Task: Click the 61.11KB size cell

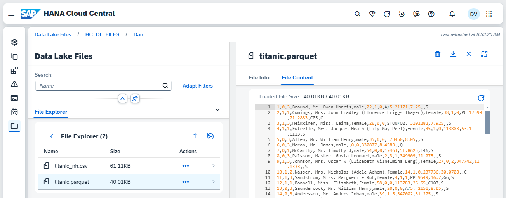Action: click(x=120, y=166)
